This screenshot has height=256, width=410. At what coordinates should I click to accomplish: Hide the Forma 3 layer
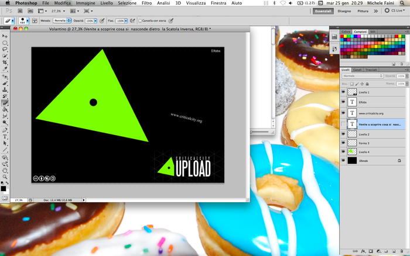[x=343, y=143]
